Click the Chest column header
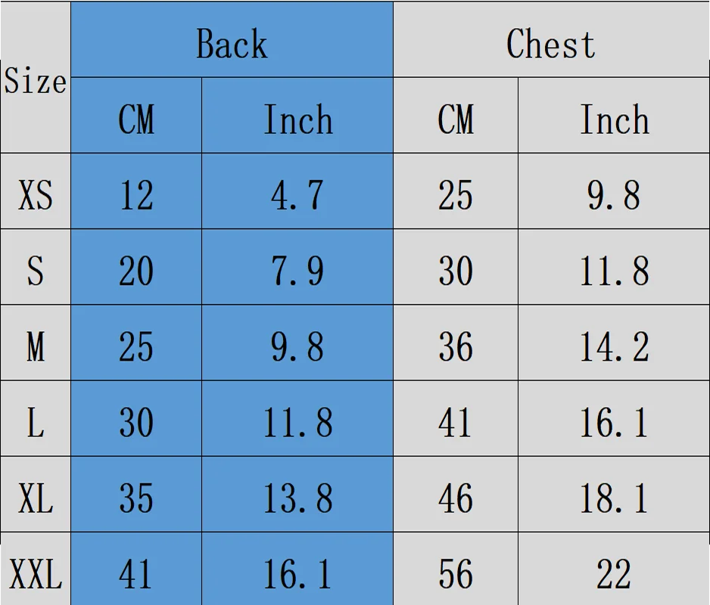This screenshot has height=605, width=710. click(x=550, y=43)
